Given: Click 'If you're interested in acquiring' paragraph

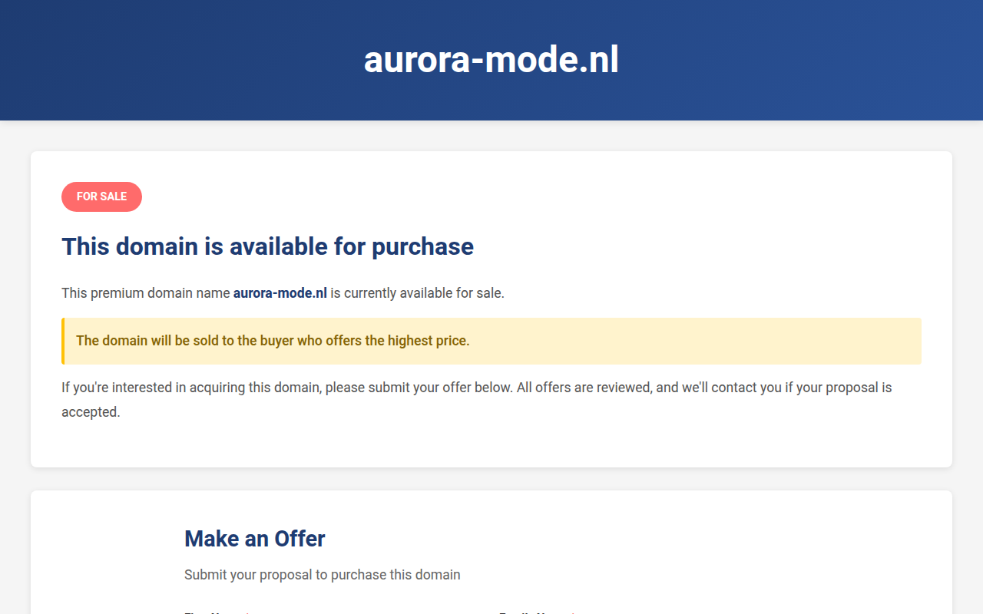Looking at the screenshot, I should click(x=491, y=400).
